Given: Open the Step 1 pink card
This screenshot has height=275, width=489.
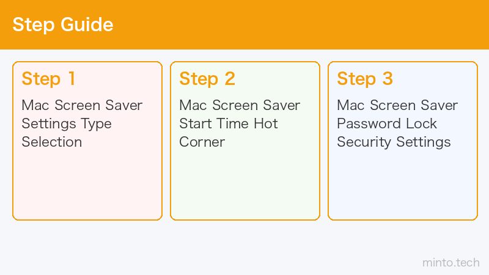Looking at the screenshot, I should pos(87,141).
